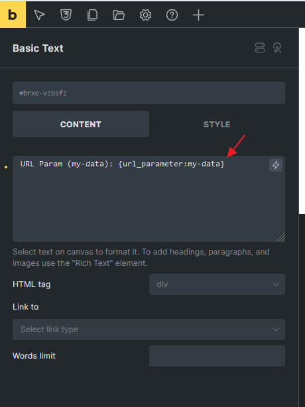305x407 pixels.
Task: Open the element interactions icon
Action: point(277,48)
